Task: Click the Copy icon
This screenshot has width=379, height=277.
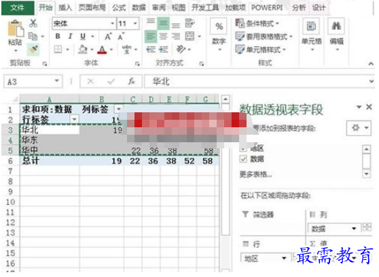Action: tap(33, 36)
